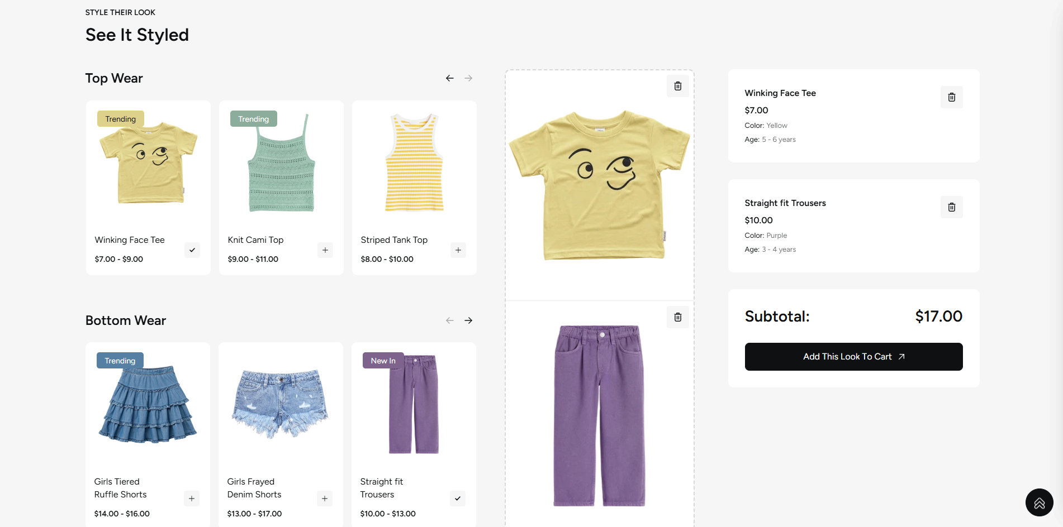Click the Color: Yellow detail text
The image size is (1063, 527).
coord(766,126)
